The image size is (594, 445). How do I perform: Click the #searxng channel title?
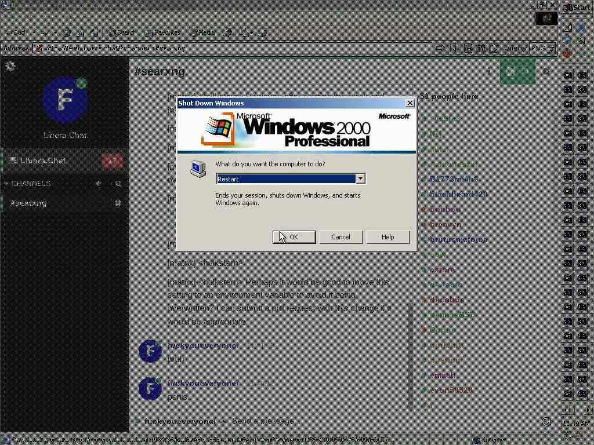pyautogui.click(x=160, y=71)
